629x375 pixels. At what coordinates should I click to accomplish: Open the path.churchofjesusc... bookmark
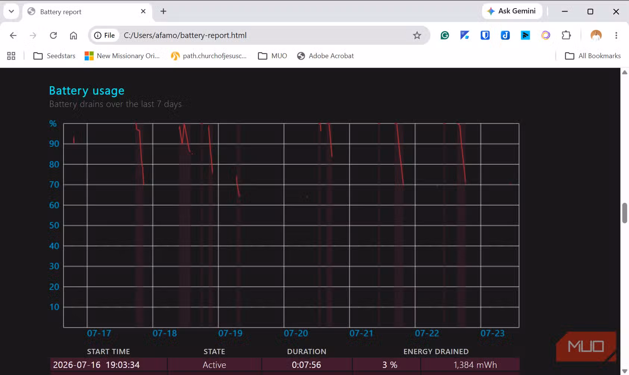(x=209, y=56)
